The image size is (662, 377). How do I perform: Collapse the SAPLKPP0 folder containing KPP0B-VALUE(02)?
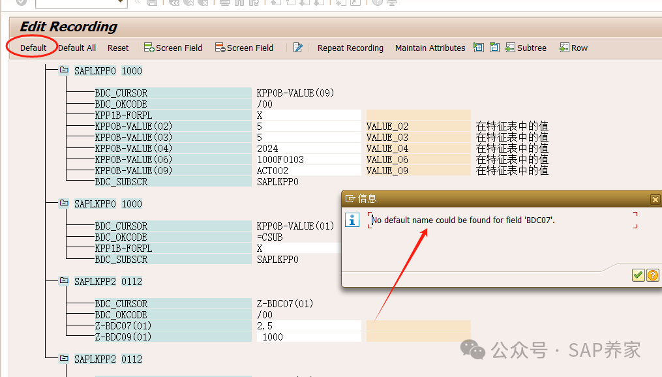[64, 70]
